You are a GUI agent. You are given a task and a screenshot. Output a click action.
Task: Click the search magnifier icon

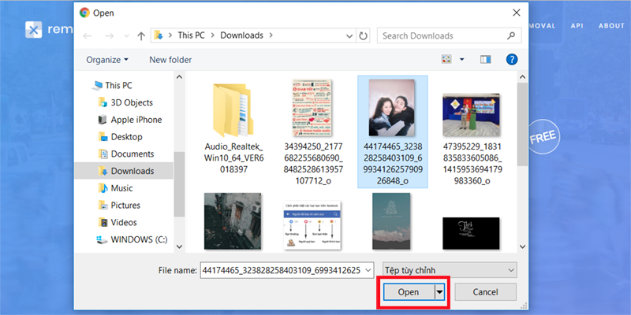point(511,35)
